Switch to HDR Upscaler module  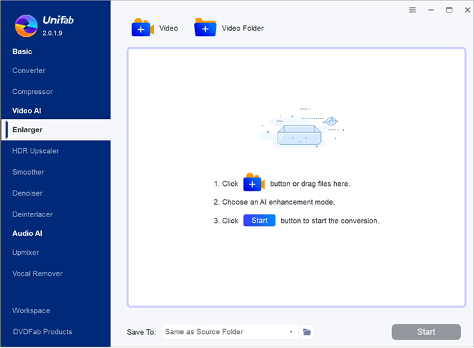37,150
